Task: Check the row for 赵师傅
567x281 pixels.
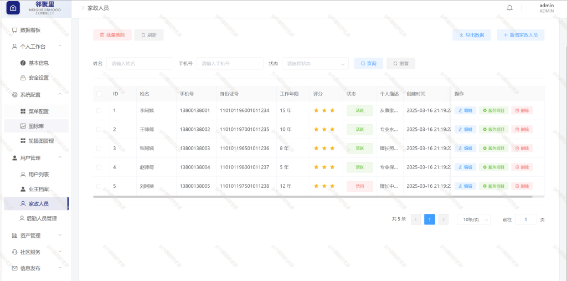Action: coord(99,167)
